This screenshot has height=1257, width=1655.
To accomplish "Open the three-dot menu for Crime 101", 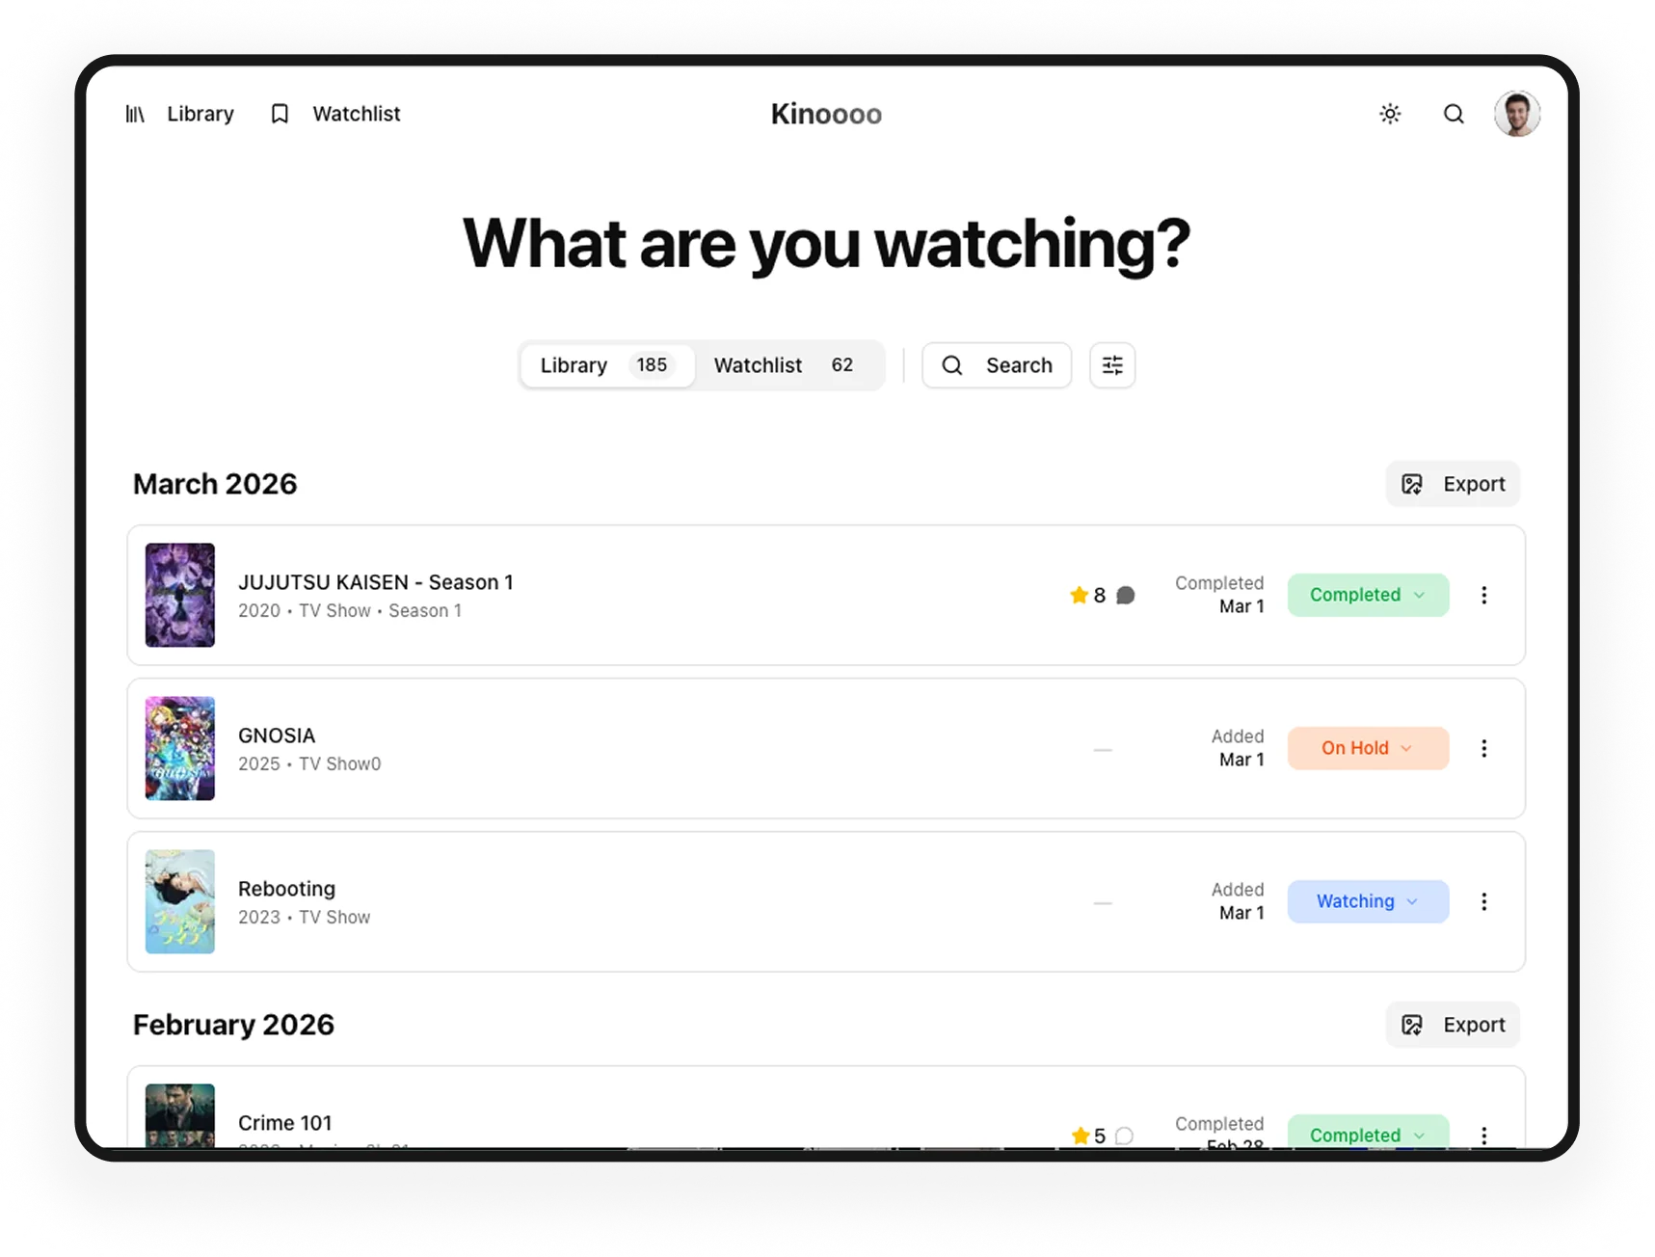I will point(1484,1136).
